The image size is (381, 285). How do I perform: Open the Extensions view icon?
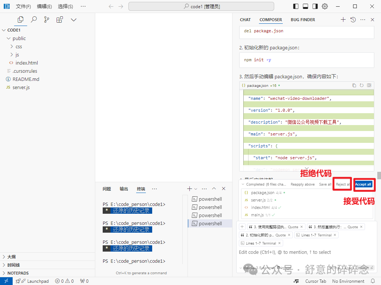[60, 20]
